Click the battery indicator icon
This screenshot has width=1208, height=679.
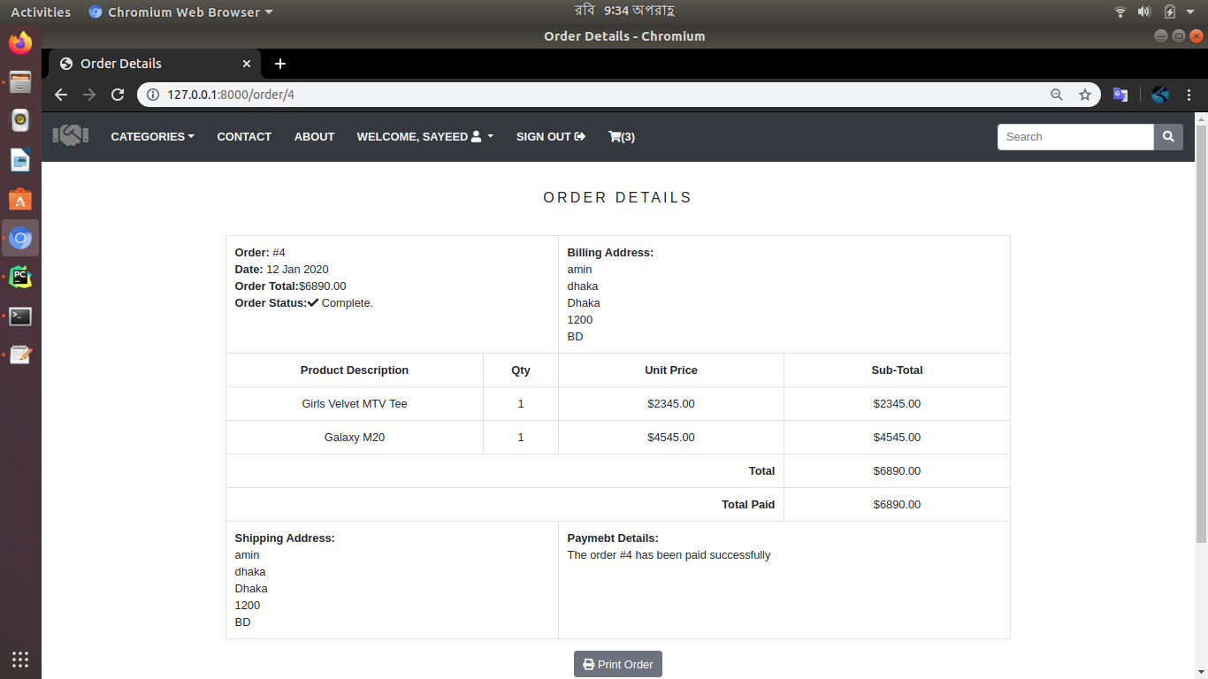1169,11
